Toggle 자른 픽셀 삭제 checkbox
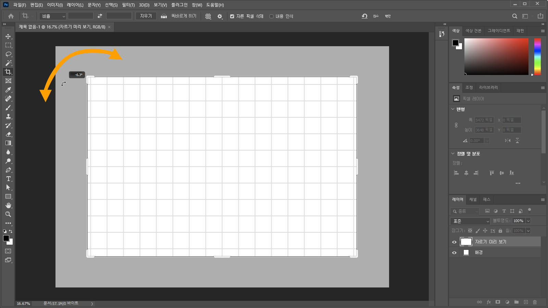This screenshot has height=308, width=548. click(x=232, y=16)
